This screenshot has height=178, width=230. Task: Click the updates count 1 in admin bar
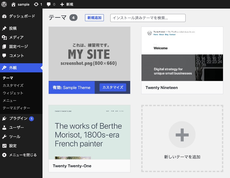point(41,4)
